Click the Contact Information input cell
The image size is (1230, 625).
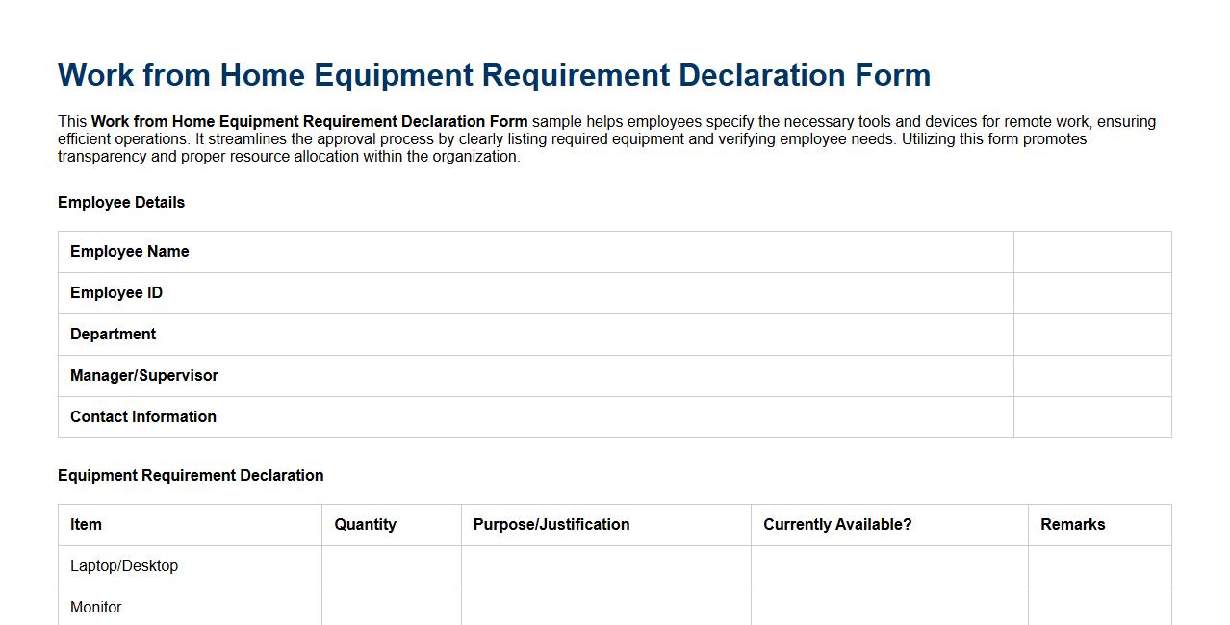click(1091, 416)
